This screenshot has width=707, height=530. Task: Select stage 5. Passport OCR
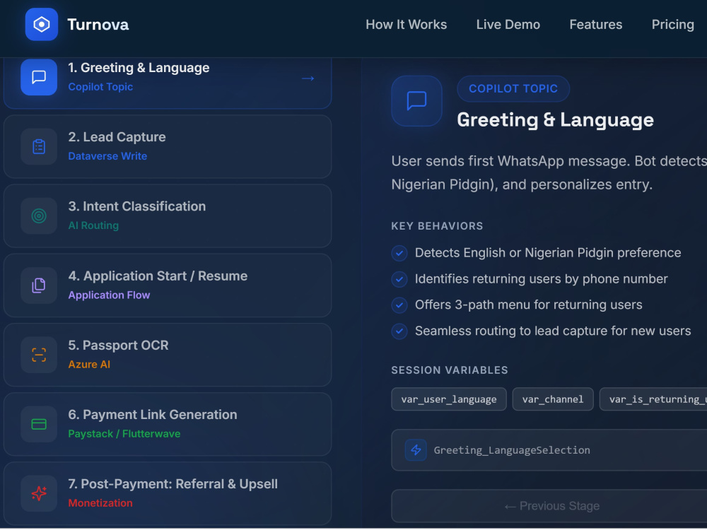168,355
